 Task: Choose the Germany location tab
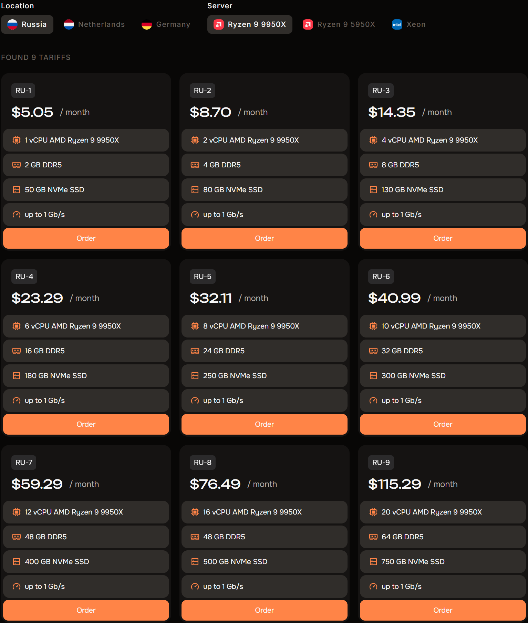(x=166, y=24)
